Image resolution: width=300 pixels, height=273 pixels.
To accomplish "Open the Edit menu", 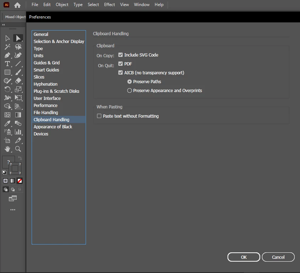I will point(47,5).
